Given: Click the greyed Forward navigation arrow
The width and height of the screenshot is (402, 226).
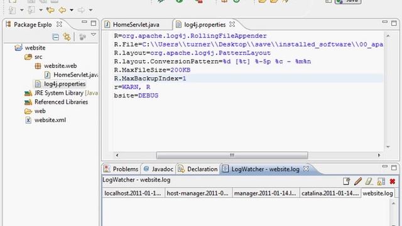Looking at the screenshot, I should [81, 10].
